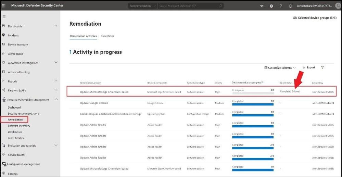Click the info icon beside Device remediation progress
The image size is (342, 177).
pyautogui.click(x=262, y=83)
